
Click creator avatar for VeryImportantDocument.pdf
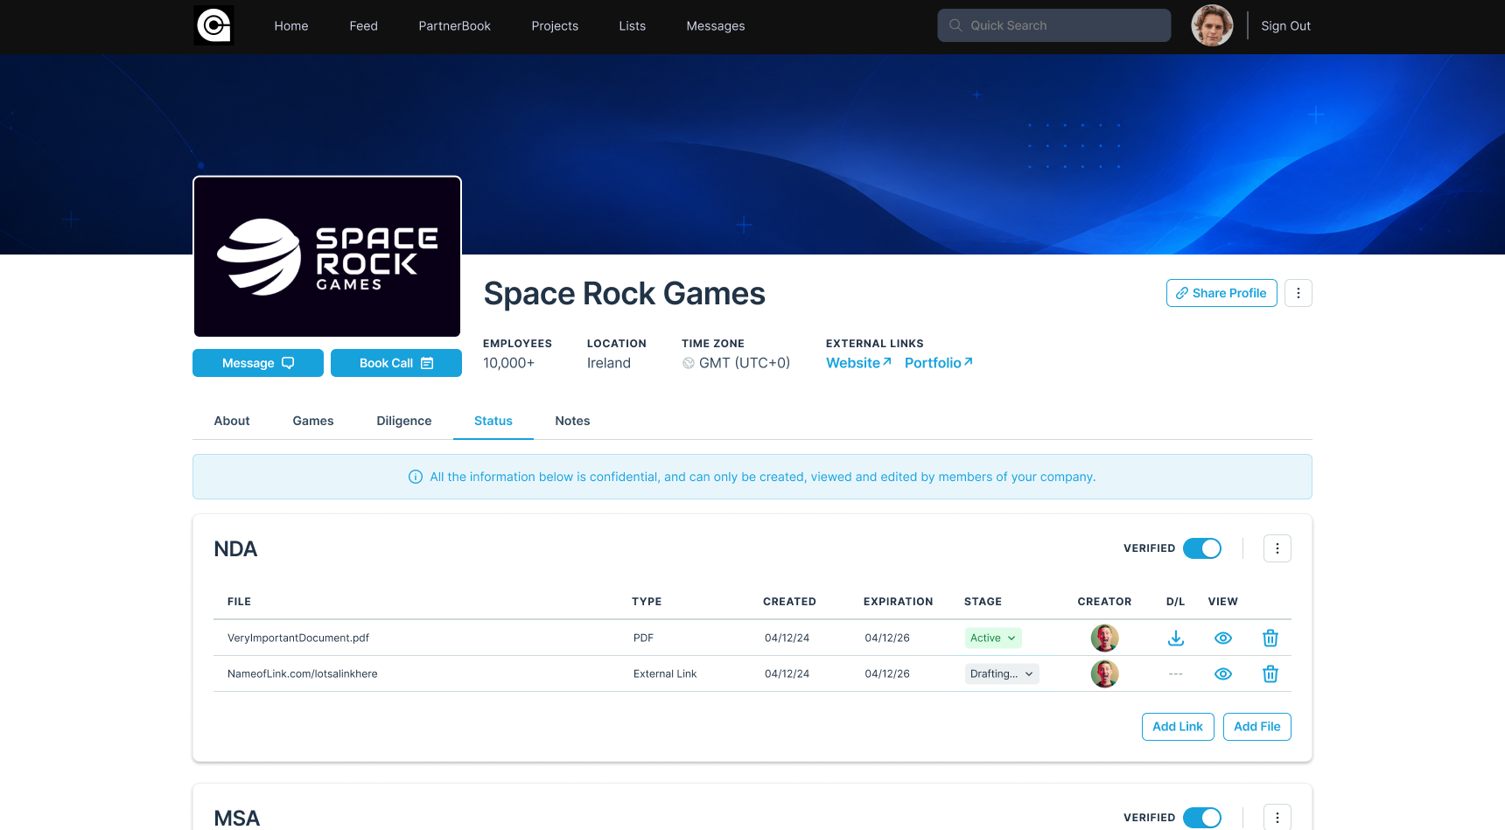[1105, 638]
